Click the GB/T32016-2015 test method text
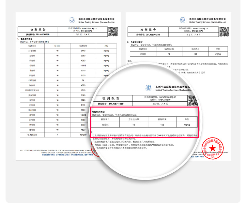Screen dimensions: 246x203 (x=41, y=42)
